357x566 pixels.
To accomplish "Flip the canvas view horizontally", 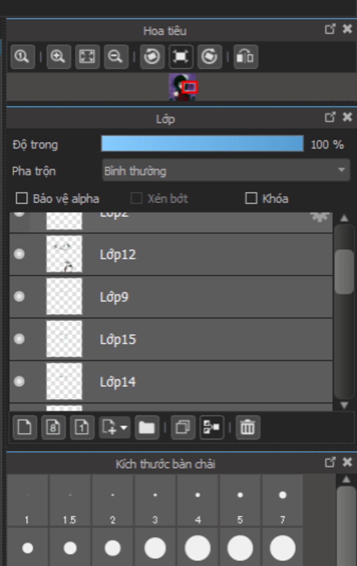I will coord(246,57).
